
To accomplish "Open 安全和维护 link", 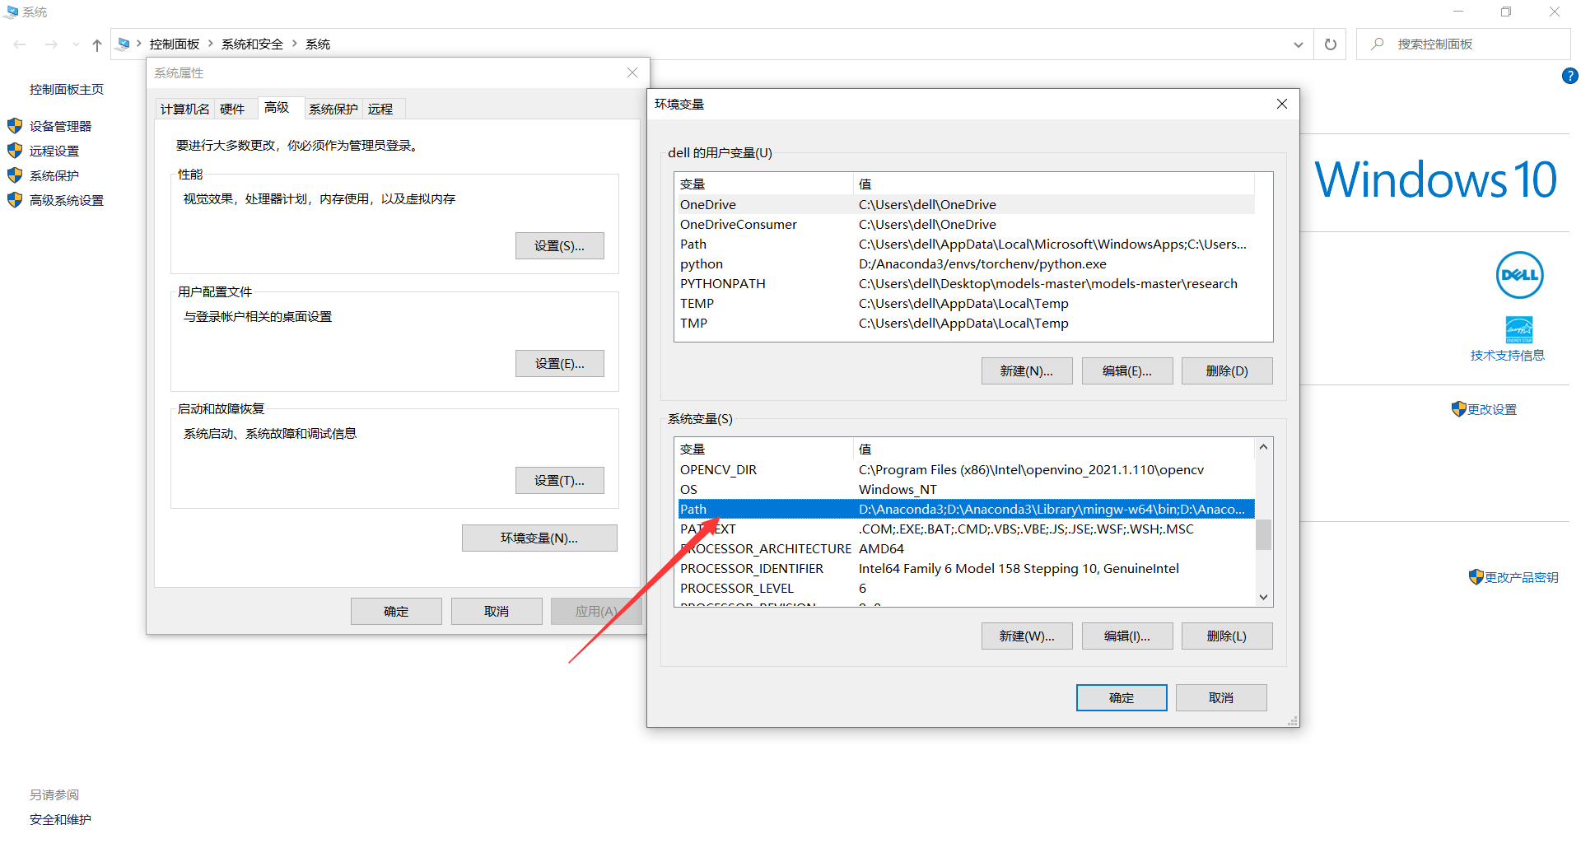I will (x=60, y=819).
